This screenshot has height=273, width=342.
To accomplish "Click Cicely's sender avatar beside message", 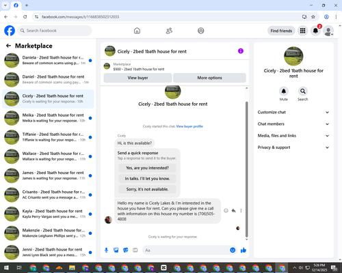I will [x=108, y=220].
